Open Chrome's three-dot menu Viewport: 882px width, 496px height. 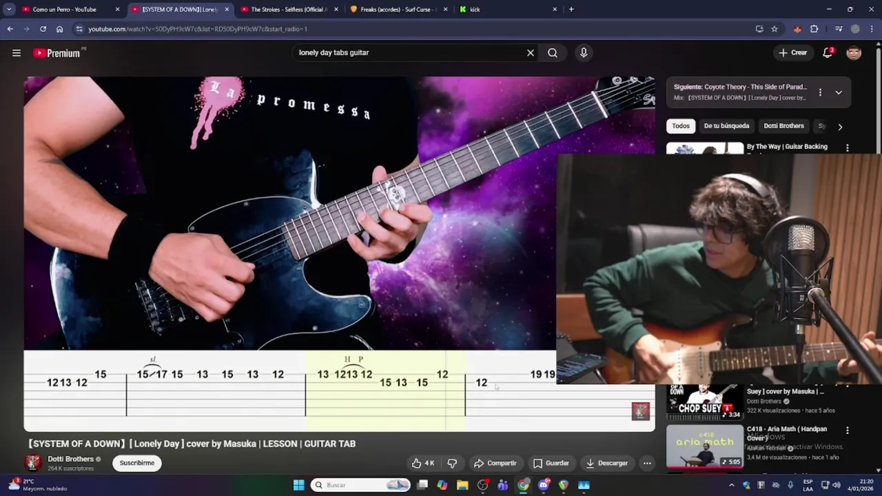pos(872,29)
